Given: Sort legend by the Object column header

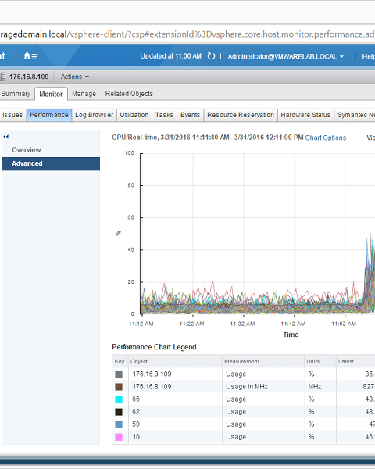Looking at the screenshot, I should click(x=175, y=361).
